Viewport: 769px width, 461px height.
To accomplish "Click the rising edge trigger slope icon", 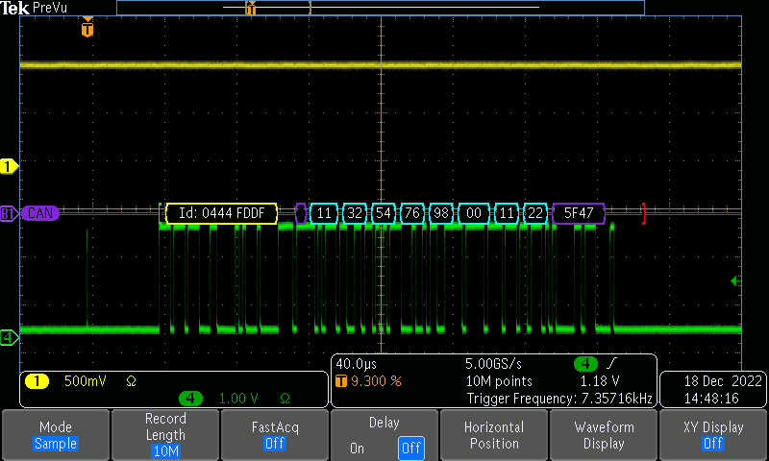I will tap(611, 363).
